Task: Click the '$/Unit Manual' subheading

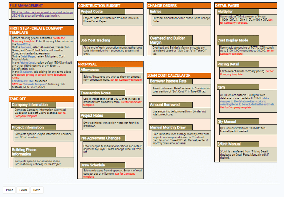Action: tap(238, 144)
